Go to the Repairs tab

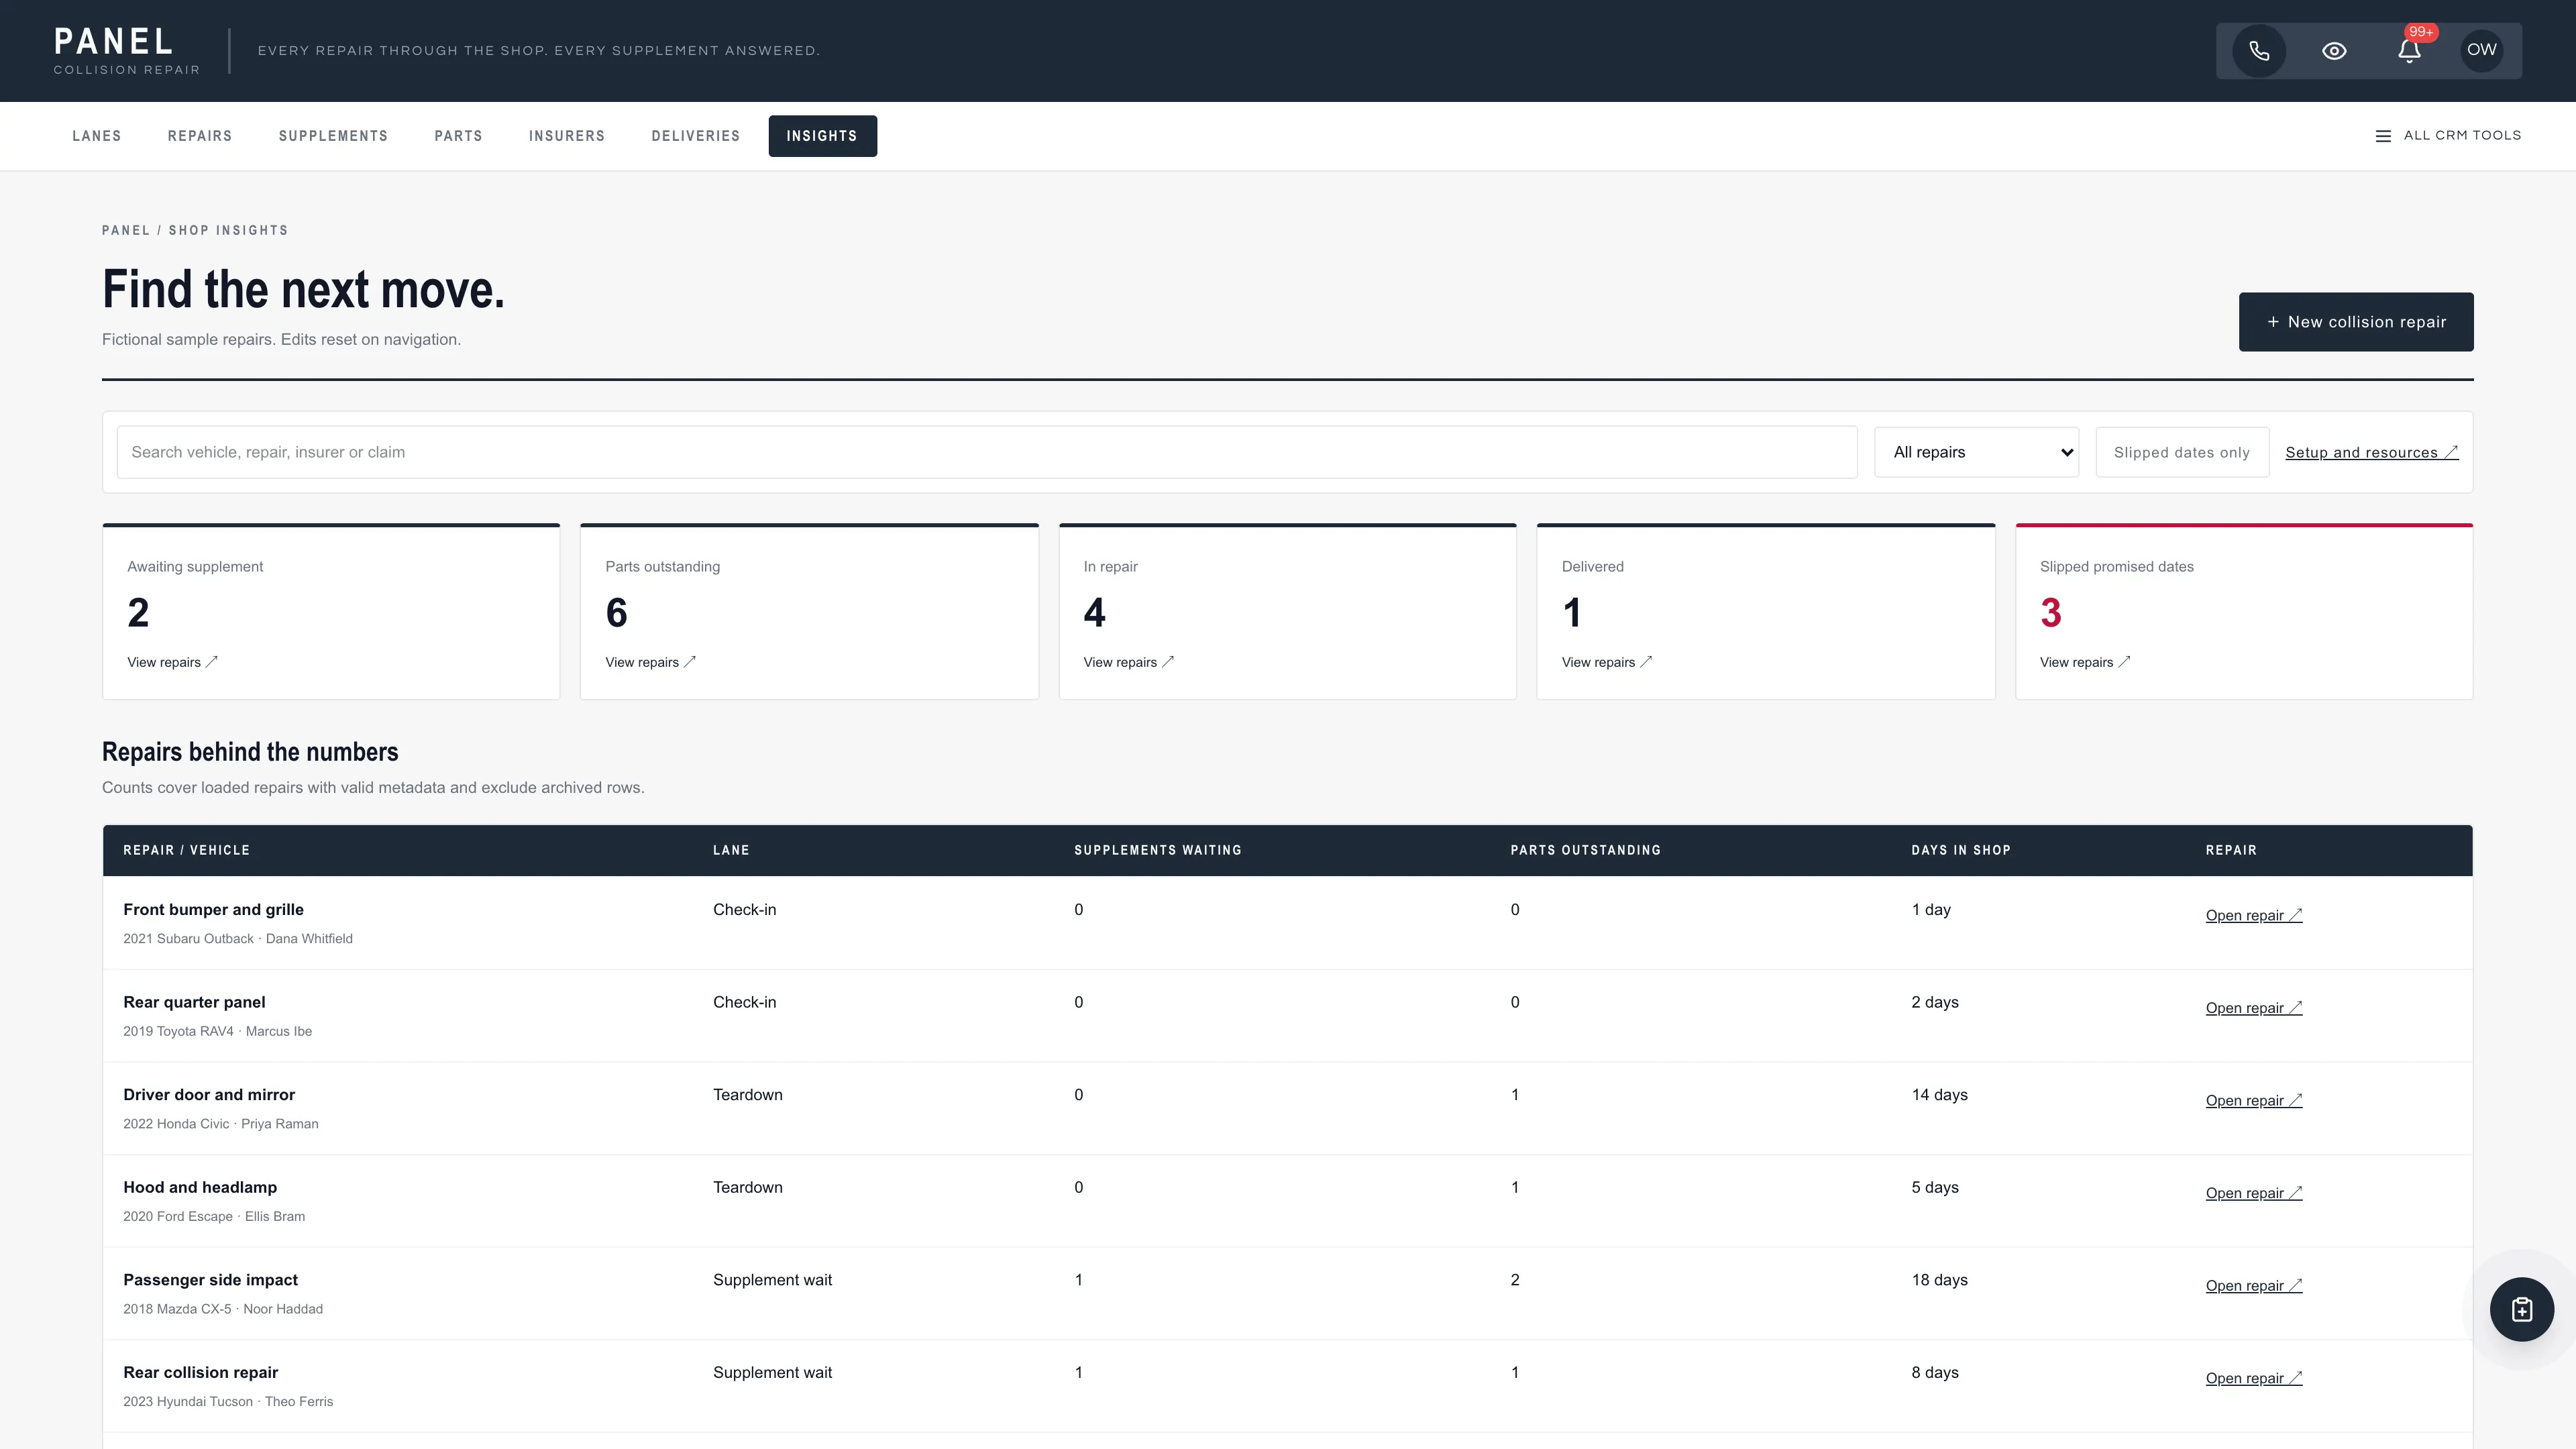coord(200,136)
